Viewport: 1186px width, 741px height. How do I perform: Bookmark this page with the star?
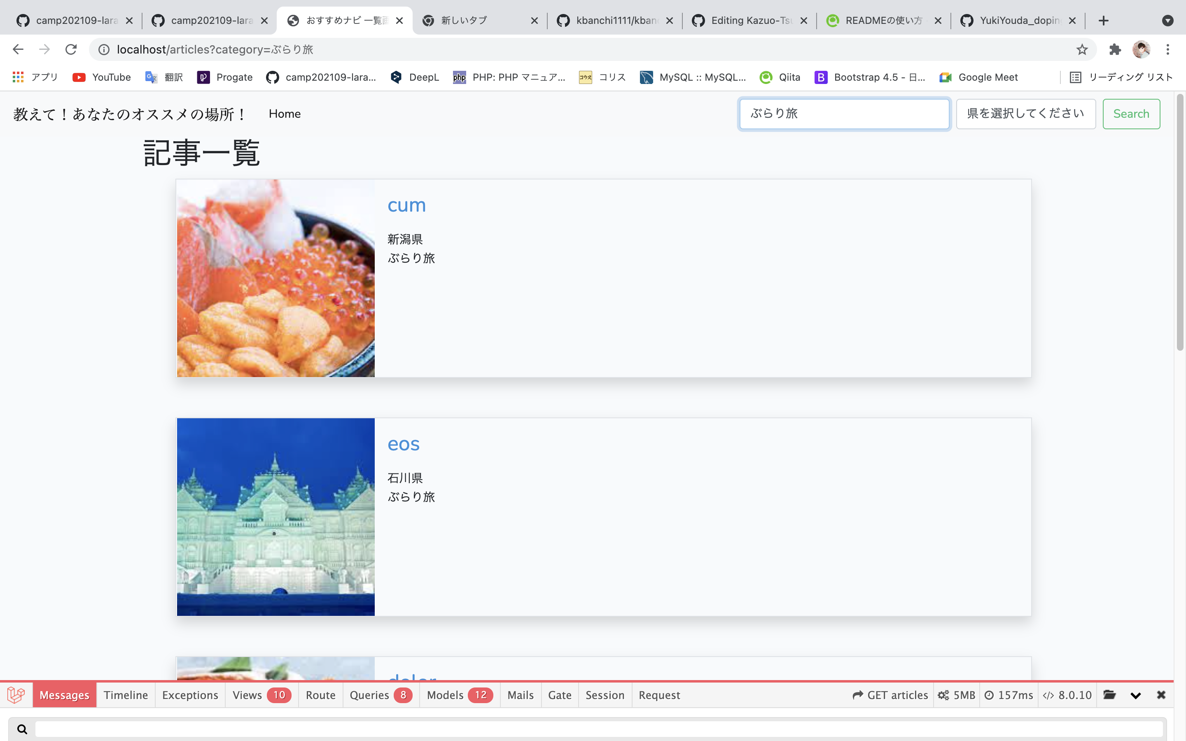1082,49
